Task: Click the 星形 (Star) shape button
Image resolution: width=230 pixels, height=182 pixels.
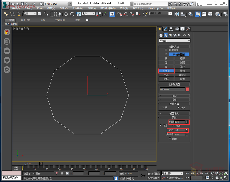Action: click(x=182, y=71)
